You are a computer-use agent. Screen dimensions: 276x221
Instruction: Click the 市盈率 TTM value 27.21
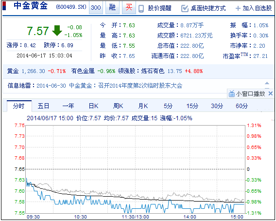[x=260, y=56]
